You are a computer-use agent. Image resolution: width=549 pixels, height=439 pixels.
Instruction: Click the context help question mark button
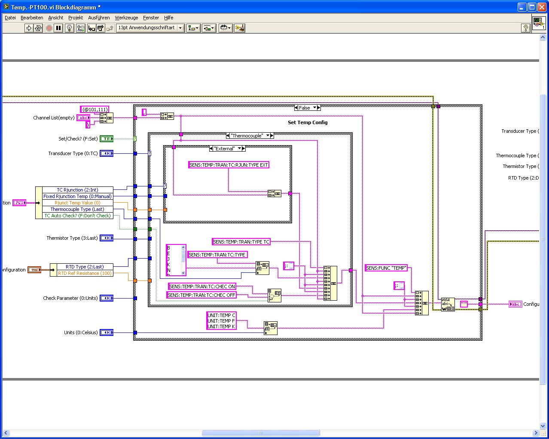[525, 28]
